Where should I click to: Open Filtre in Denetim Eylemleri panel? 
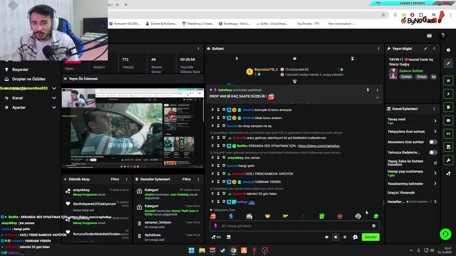[x=186, y=179]
